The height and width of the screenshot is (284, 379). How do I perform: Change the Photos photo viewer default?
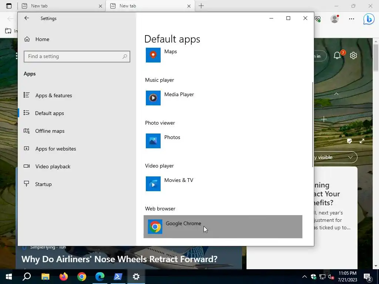click(223, 141)
